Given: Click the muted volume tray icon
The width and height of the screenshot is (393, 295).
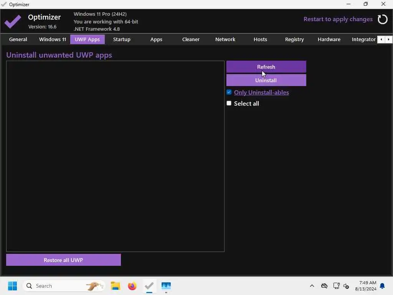Looking at the screenshot, I should pos(347,286).
